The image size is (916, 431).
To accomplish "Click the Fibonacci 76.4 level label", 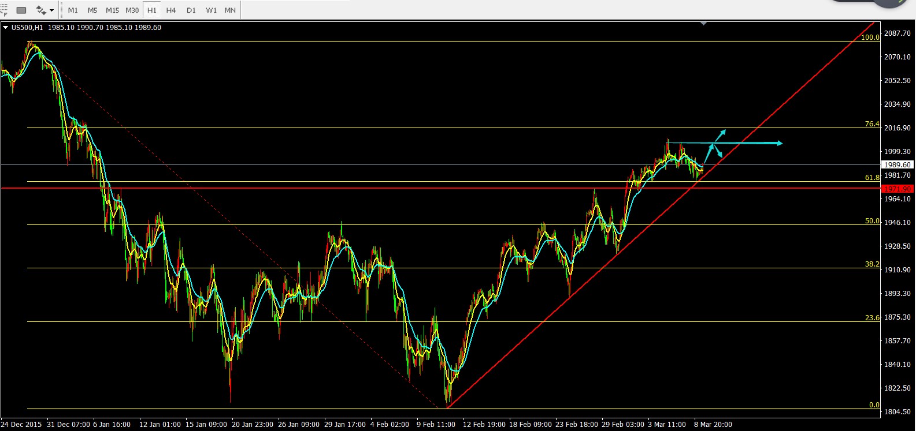I will point(872,124).
